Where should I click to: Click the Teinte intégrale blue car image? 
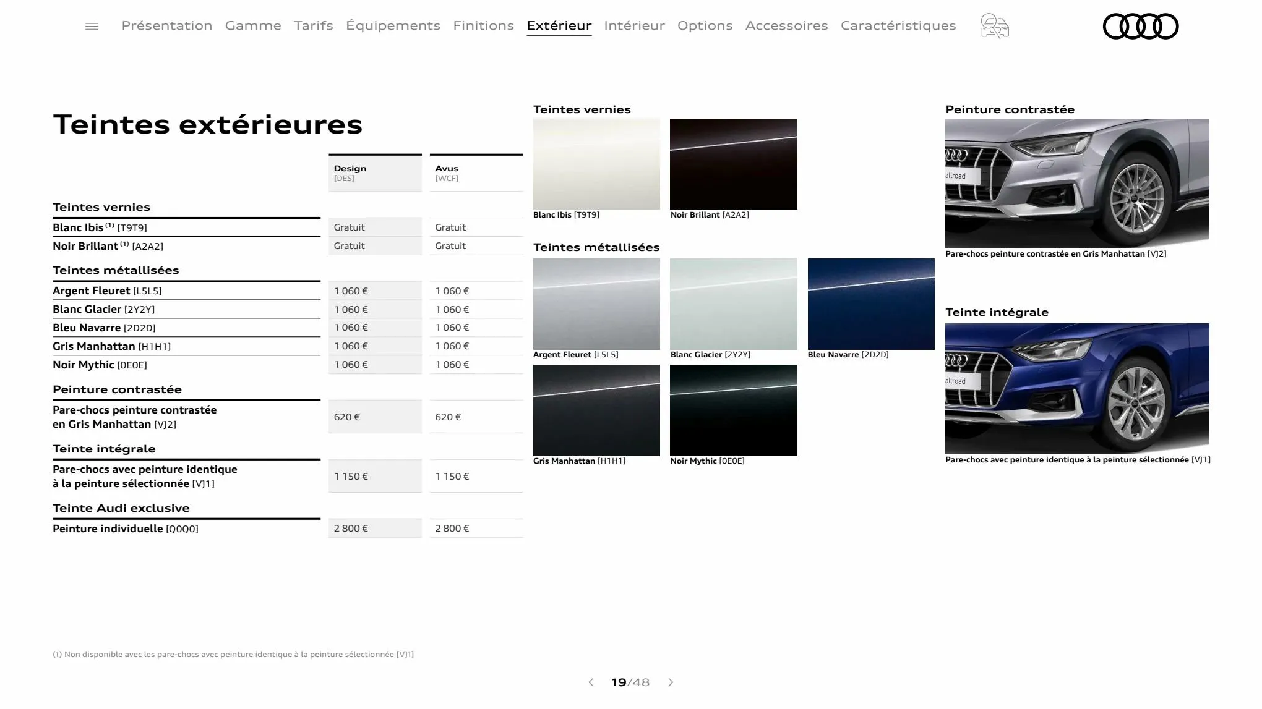tap(1077, 388)
